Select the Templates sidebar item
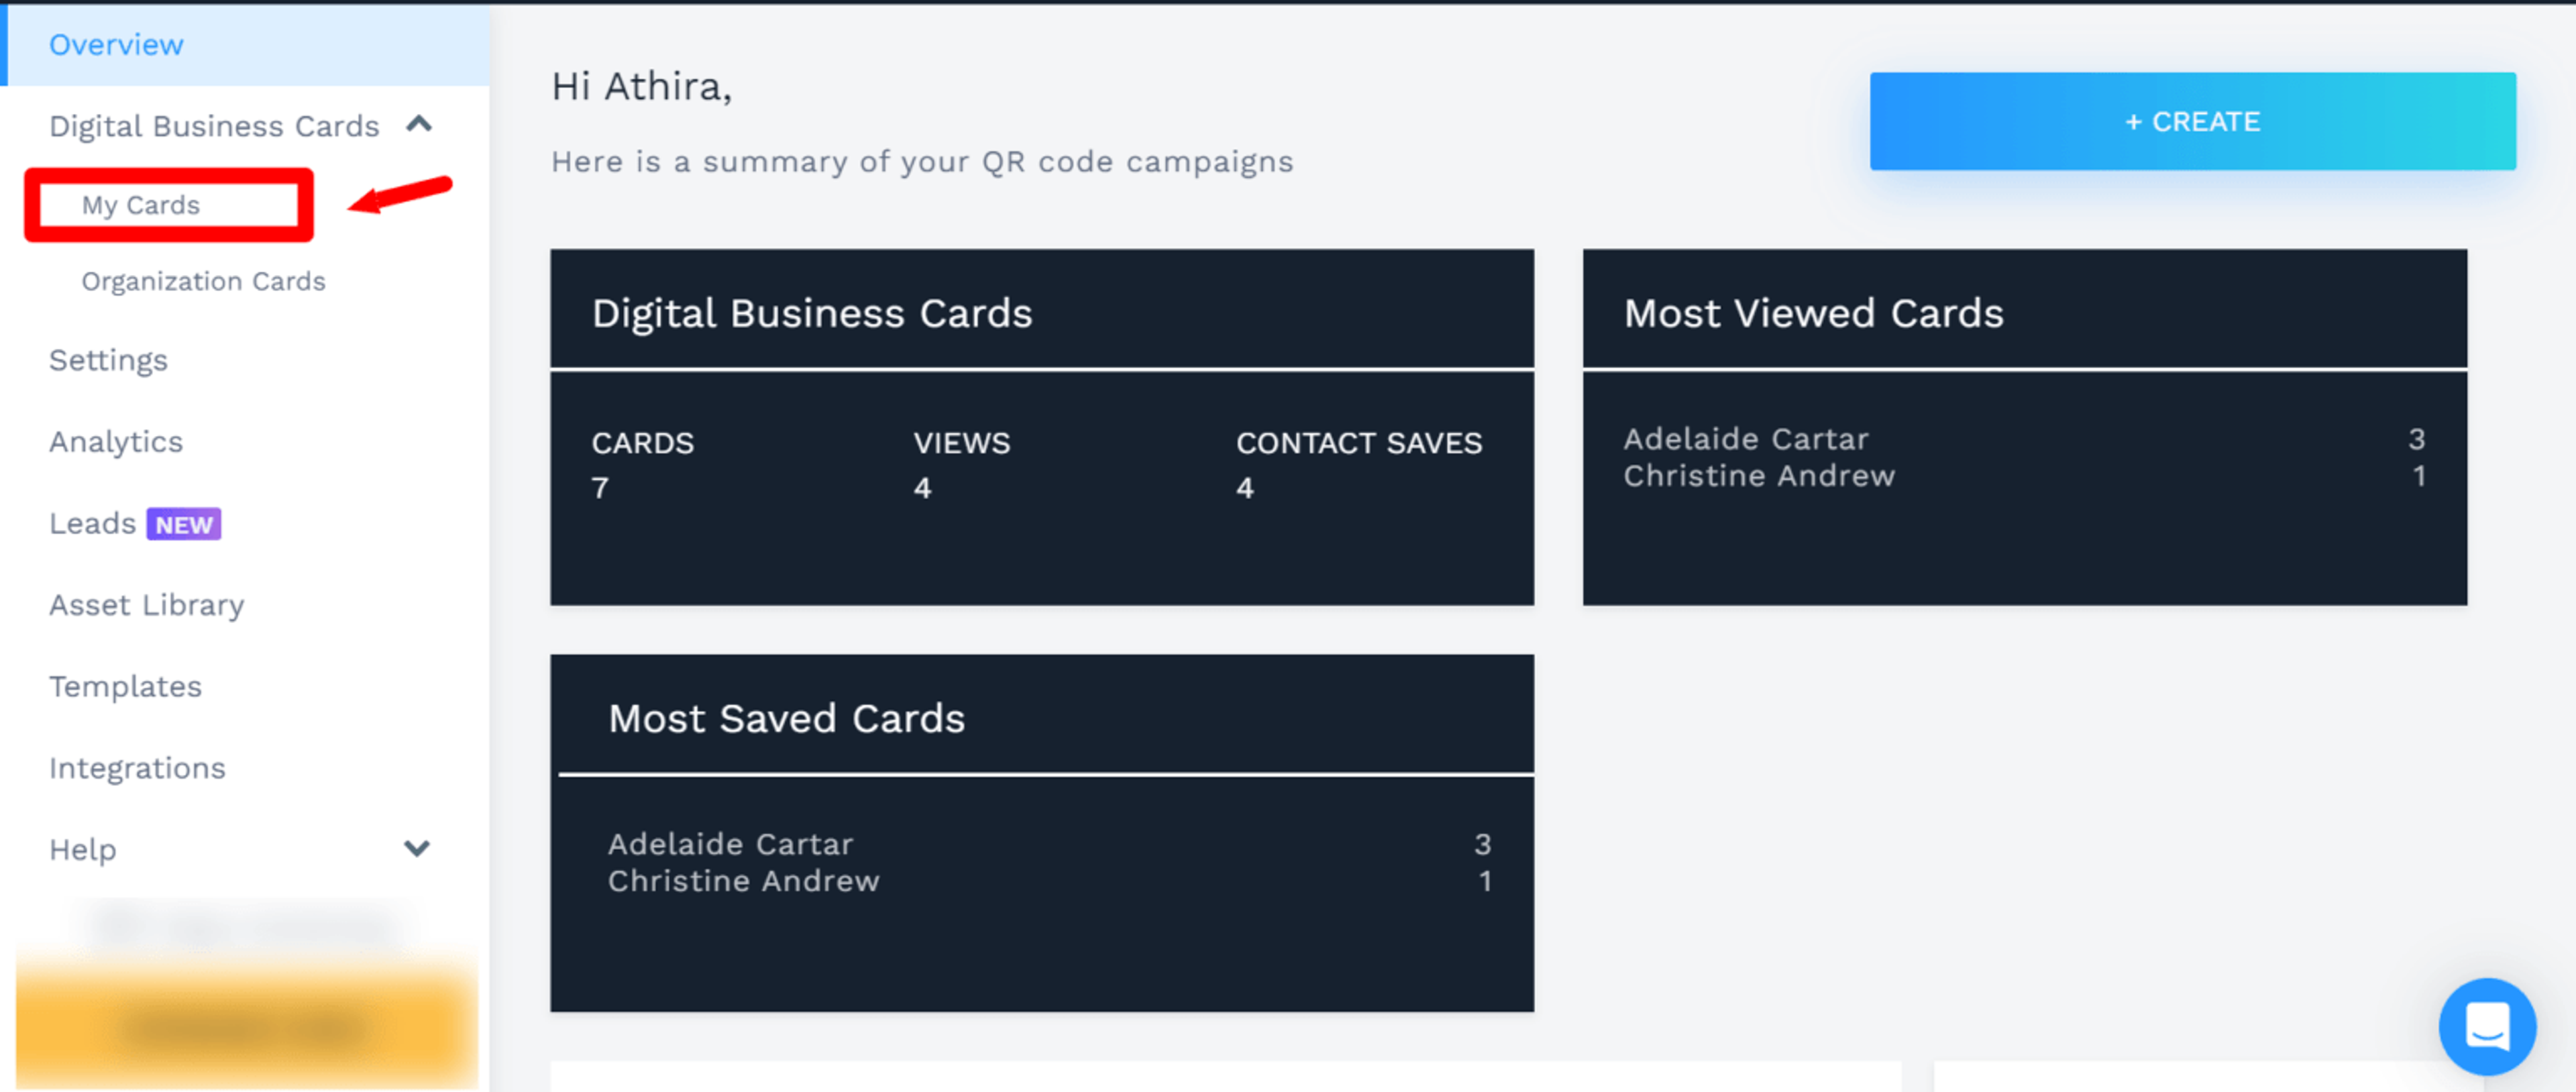The image size is (2576, 1092). tap(124, 686)
